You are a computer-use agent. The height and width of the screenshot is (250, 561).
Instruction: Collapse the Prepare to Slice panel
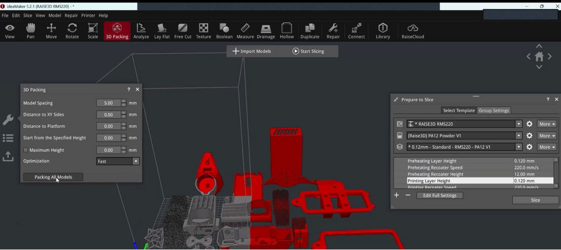point(396,100)
